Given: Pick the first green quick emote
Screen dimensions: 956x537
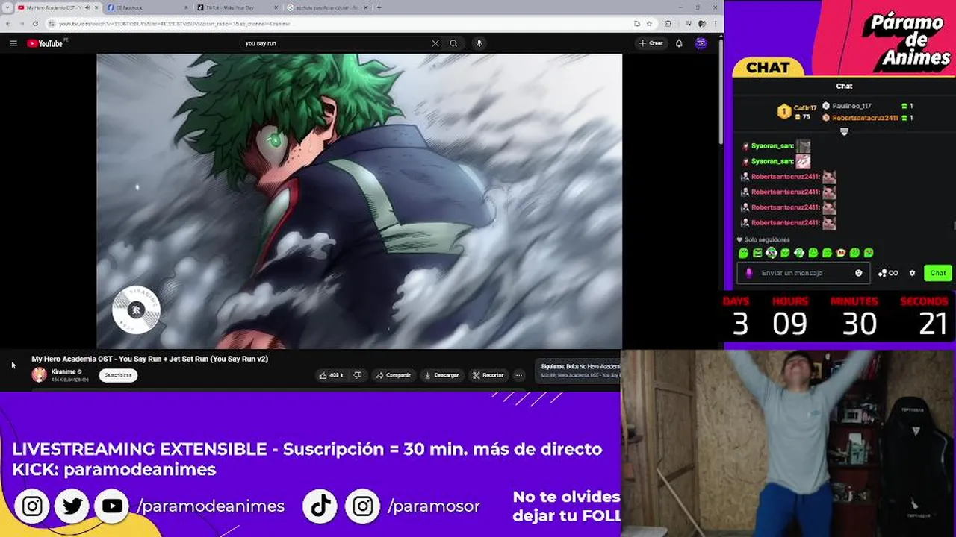Looking at the screenshot, I should (x=744, y=253).
